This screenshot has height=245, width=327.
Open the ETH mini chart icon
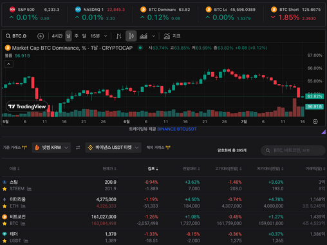23,206
